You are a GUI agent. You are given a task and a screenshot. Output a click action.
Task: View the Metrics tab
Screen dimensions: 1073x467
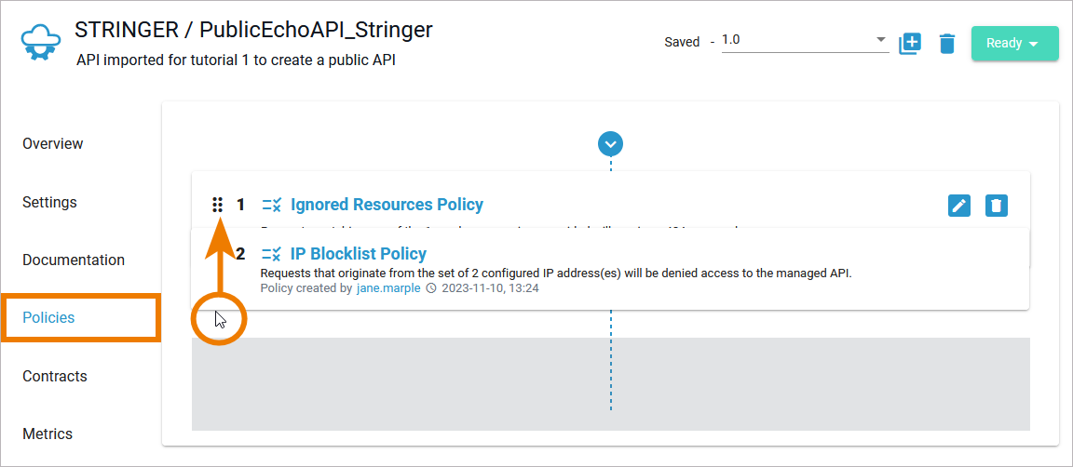48,434
